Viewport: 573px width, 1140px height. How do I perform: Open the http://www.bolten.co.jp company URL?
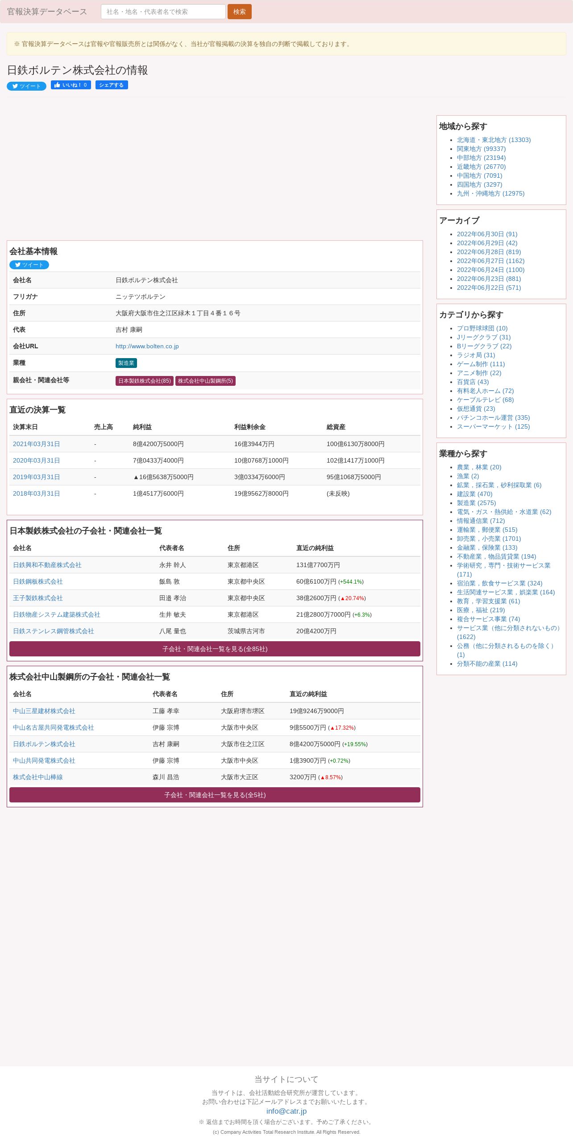tap(147, 346)
